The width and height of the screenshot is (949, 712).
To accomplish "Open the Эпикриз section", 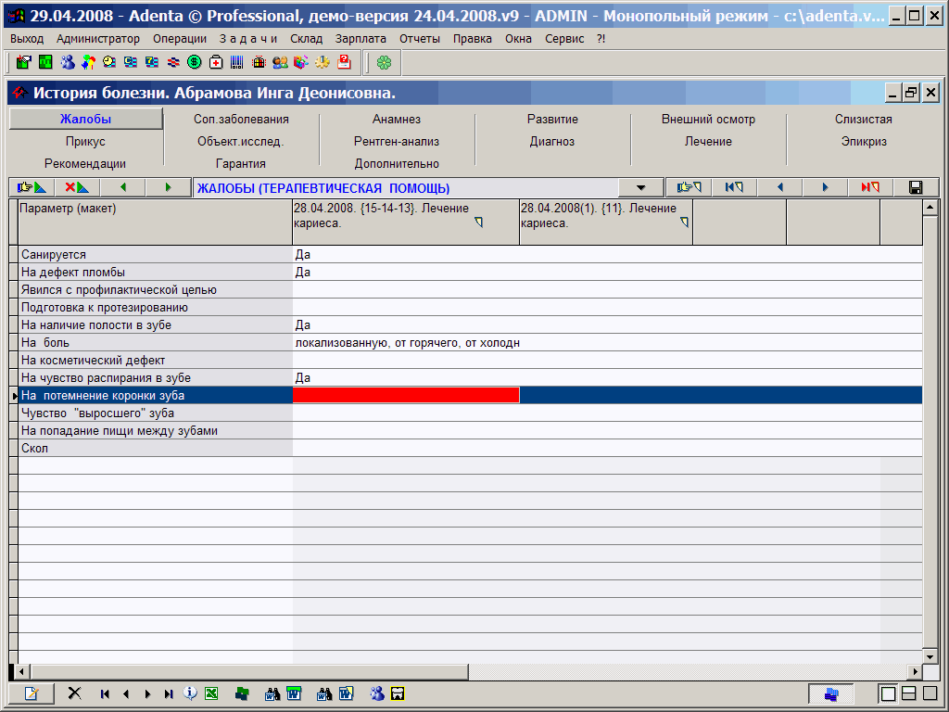I will coord(864,142).
